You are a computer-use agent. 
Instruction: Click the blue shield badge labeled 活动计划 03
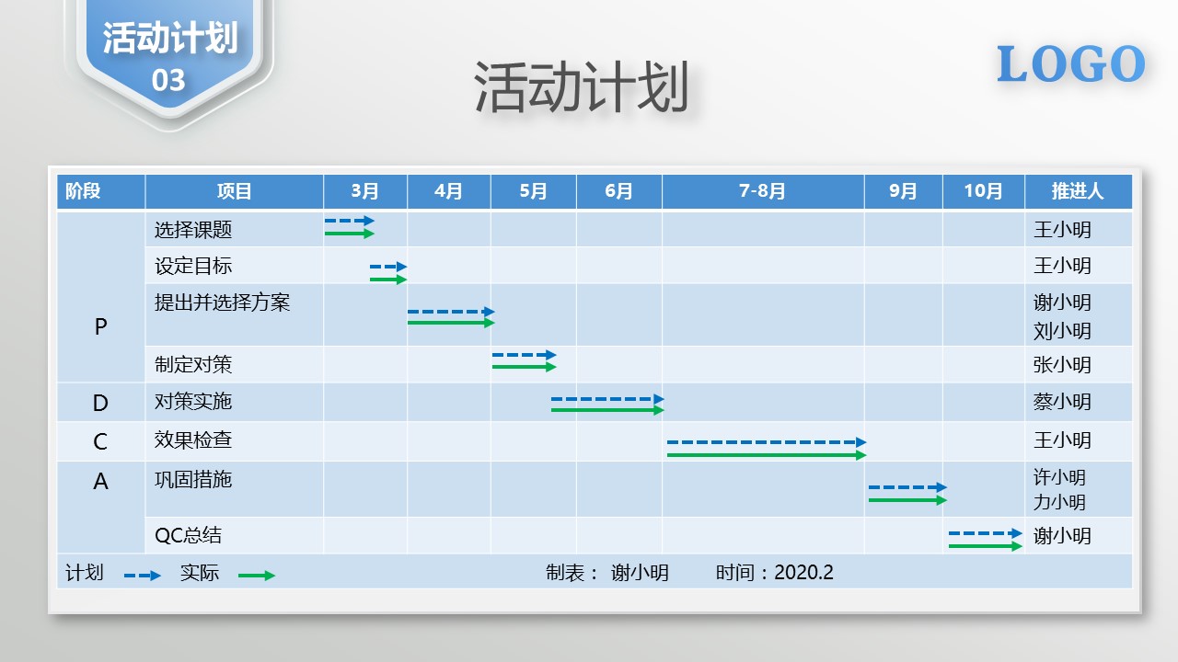point(169,57)
